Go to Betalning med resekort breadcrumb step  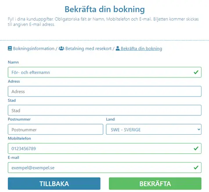click(x=88, y=48)
